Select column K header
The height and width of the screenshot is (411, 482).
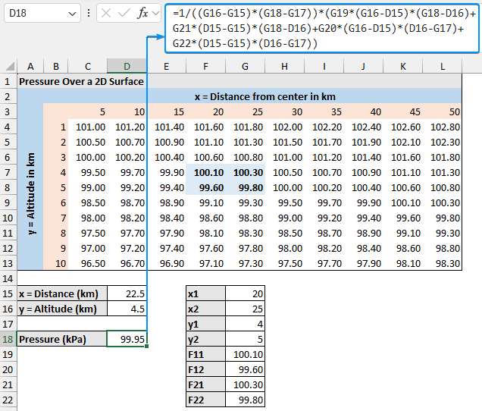pos(402,66)
